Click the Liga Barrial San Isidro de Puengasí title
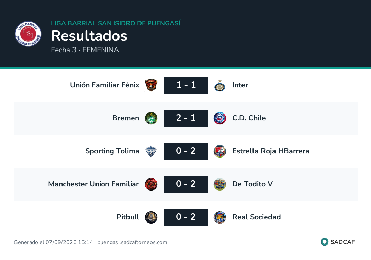 [x=116, y=23]
